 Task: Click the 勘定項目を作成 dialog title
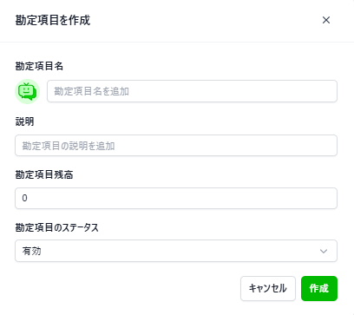click(x=53, y=20)
